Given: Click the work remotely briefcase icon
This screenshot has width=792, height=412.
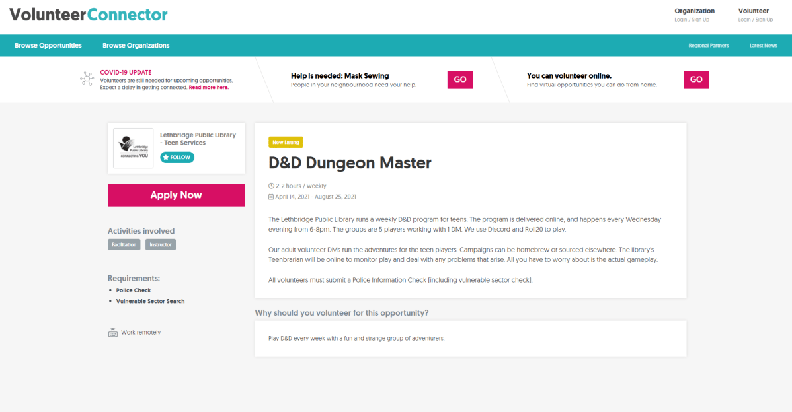Looking at the screenshot, I should point(112,332).
